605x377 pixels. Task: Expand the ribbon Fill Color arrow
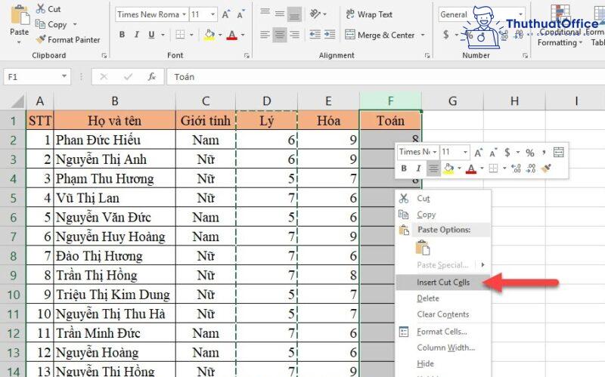[220, 35]
